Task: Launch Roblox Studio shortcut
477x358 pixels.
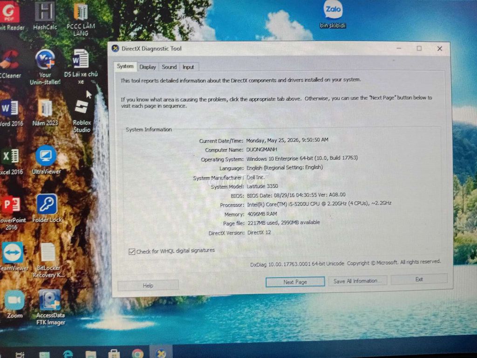Action: point(82,116)
